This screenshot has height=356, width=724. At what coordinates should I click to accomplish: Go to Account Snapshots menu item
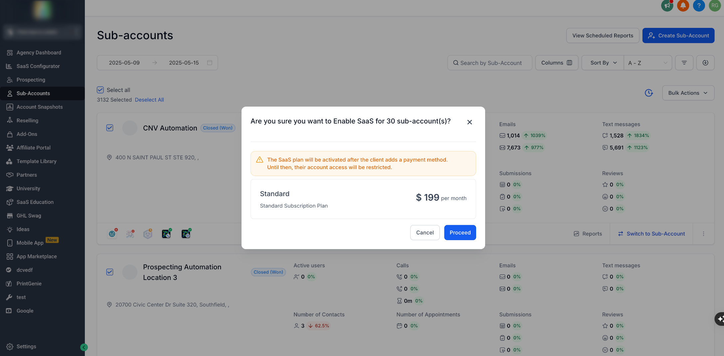(40, 107)
